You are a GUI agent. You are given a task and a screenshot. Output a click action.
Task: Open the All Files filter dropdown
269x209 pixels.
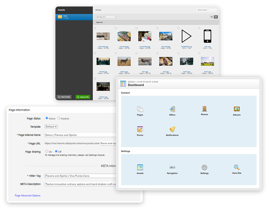pos(106,17)
